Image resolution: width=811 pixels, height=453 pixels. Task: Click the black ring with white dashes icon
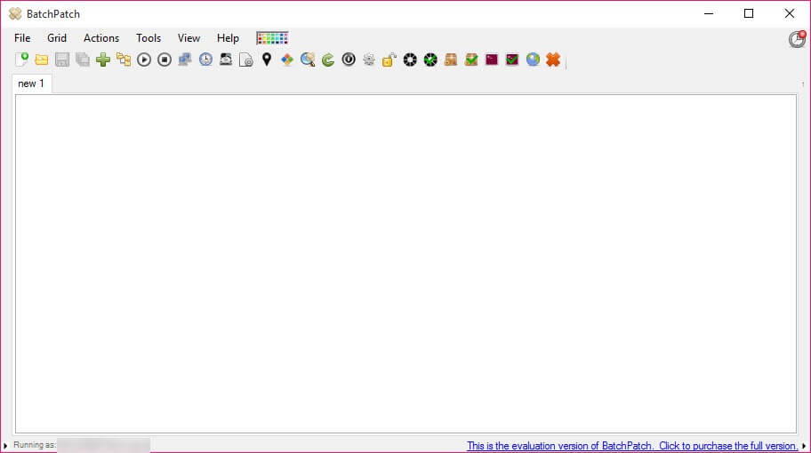click(410, 60)
